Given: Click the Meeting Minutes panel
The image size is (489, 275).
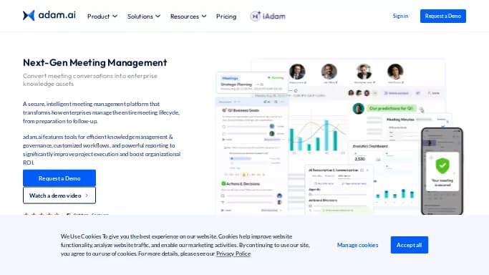Looking at the screenshot, I should (417, 126).
